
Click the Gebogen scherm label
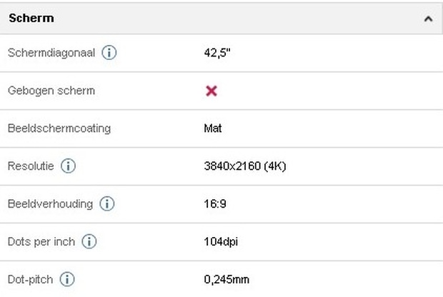click(x=51, y=91)
